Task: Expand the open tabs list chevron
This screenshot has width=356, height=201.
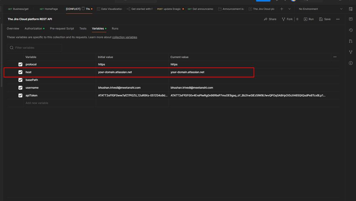Action: (289, 9)
